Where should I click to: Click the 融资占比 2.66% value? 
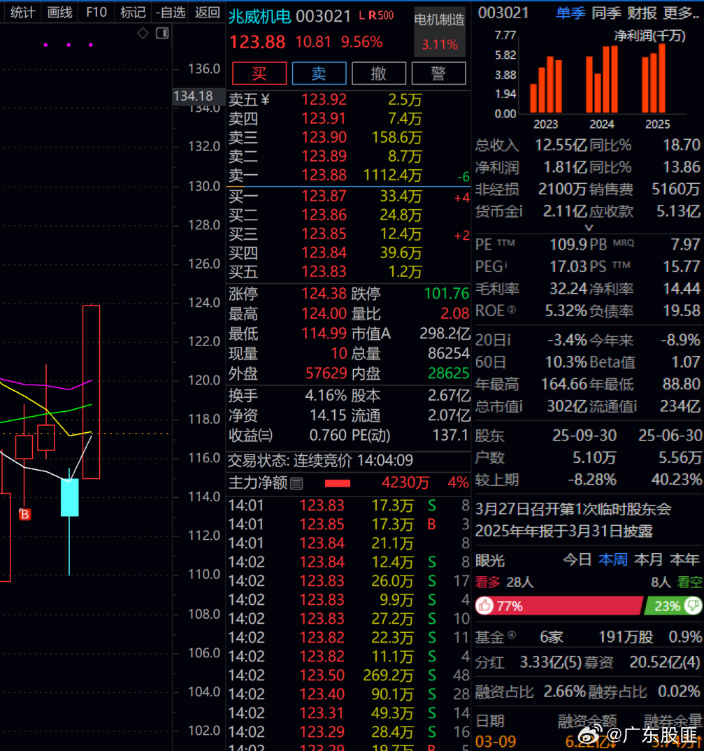pos(565,692)
